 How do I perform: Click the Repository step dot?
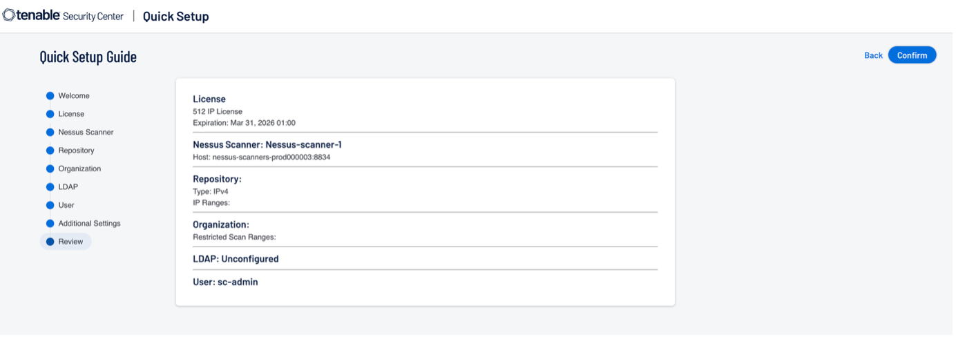pos(50,151)
